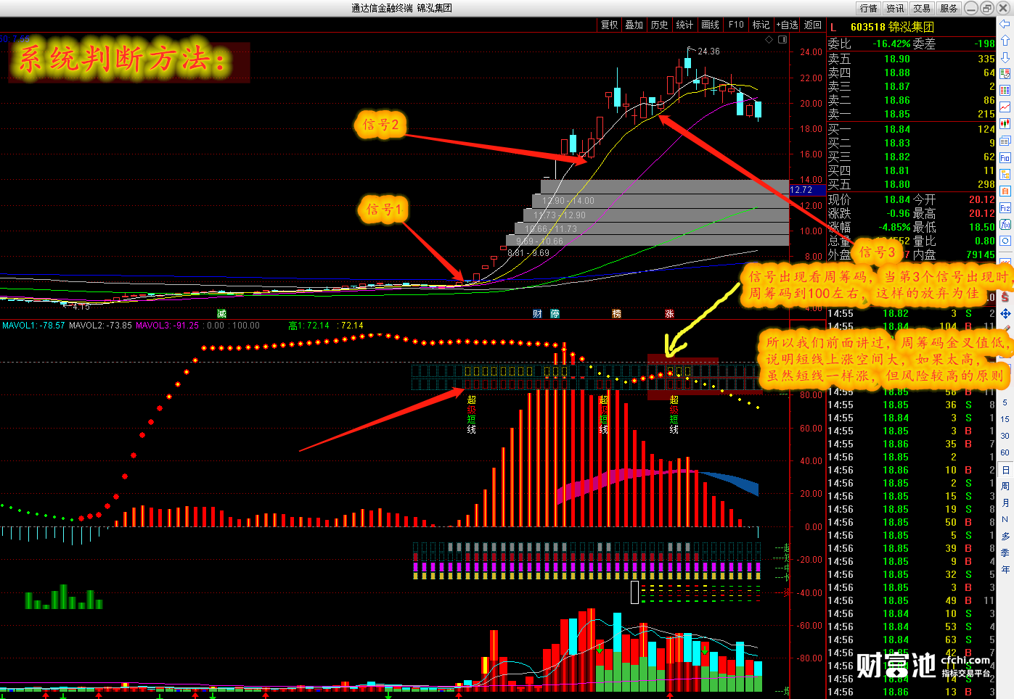
Task: Open the colored grid list icon
Action: (x=1005, y=90)
